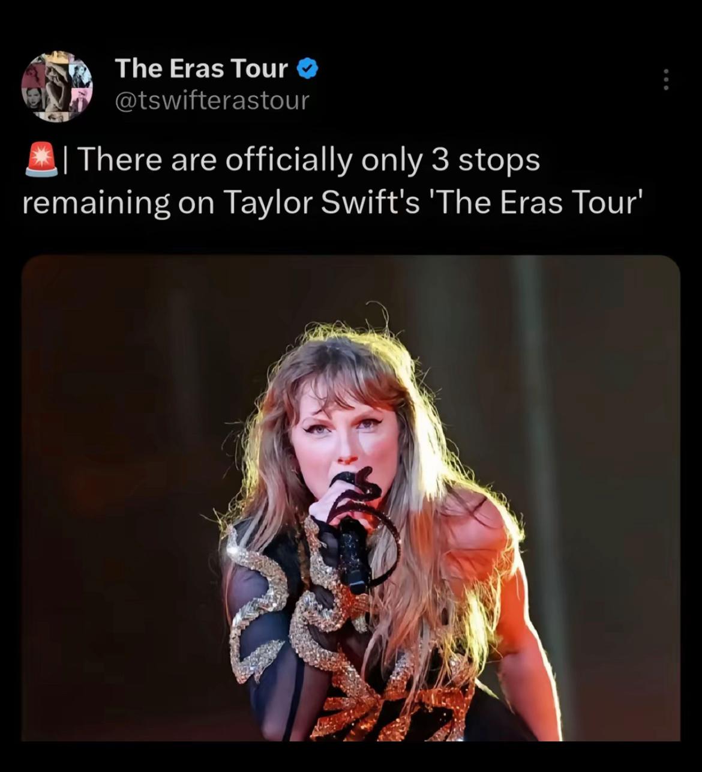Open the three-dot more options menu
This screenshot has width=702, height=772.
[x=665, y=79]
